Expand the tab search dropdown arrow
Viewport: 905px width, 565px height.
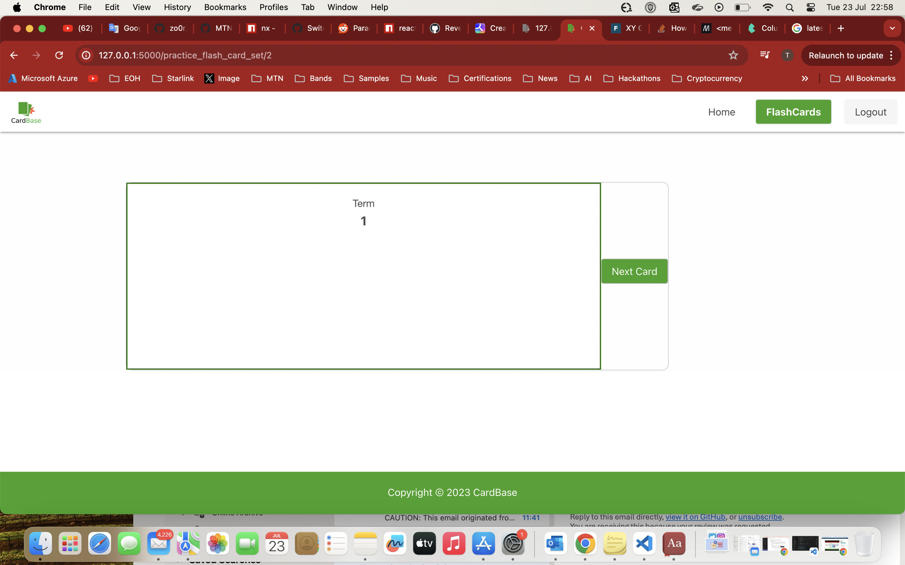[892, 28]
